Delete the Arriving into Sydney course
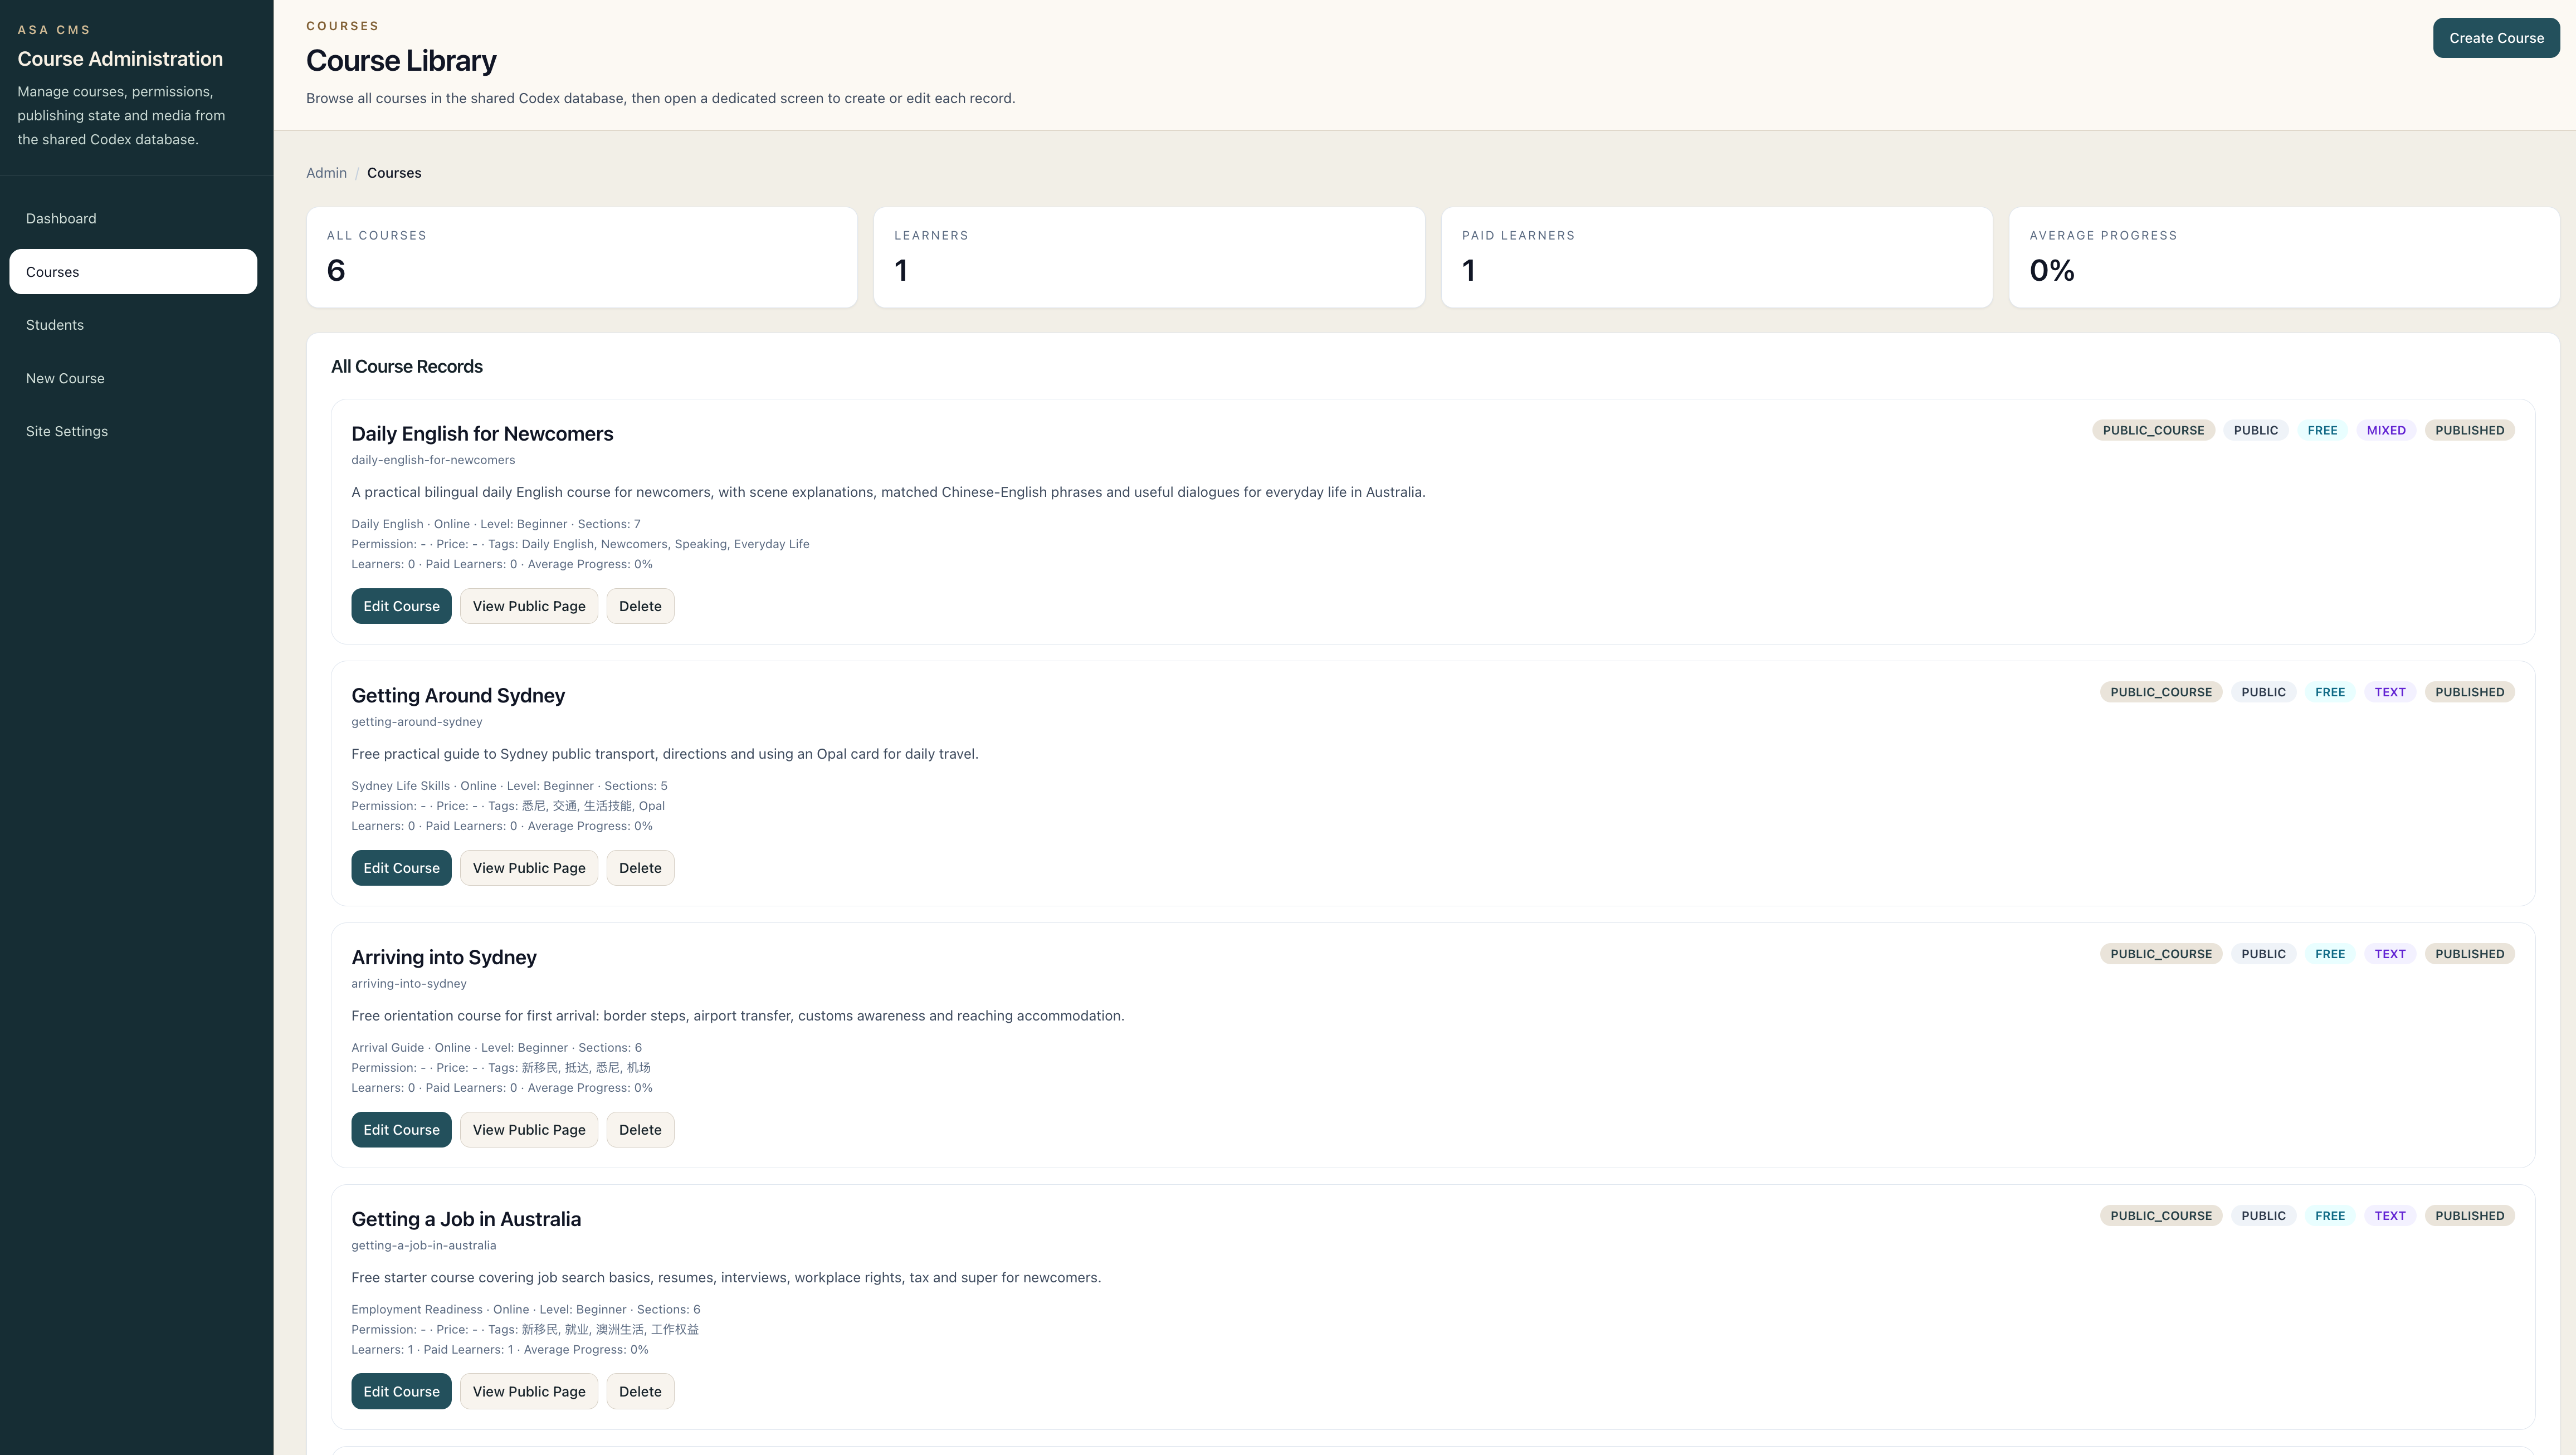The height and width of the screenshot is (1455, 2576). coord(640,1129)
